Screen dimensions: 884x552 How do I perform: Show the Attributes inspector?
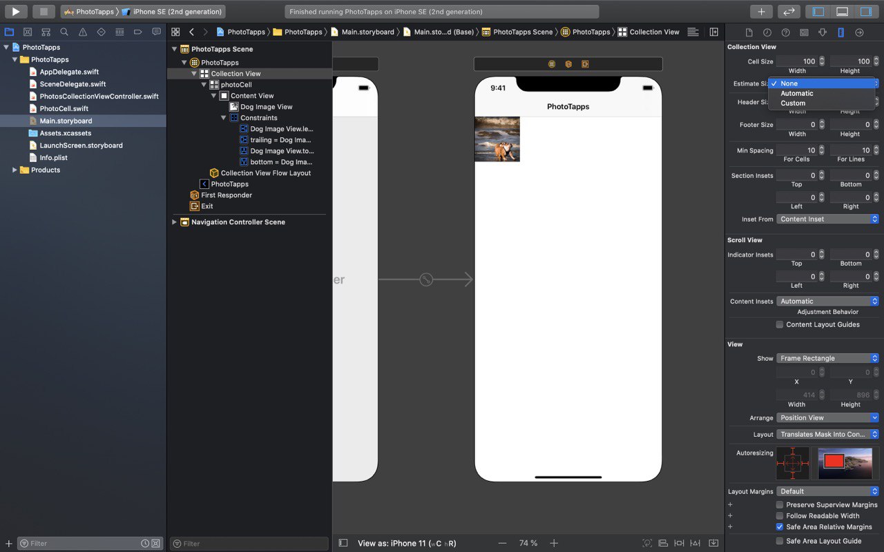click(823, 32)
